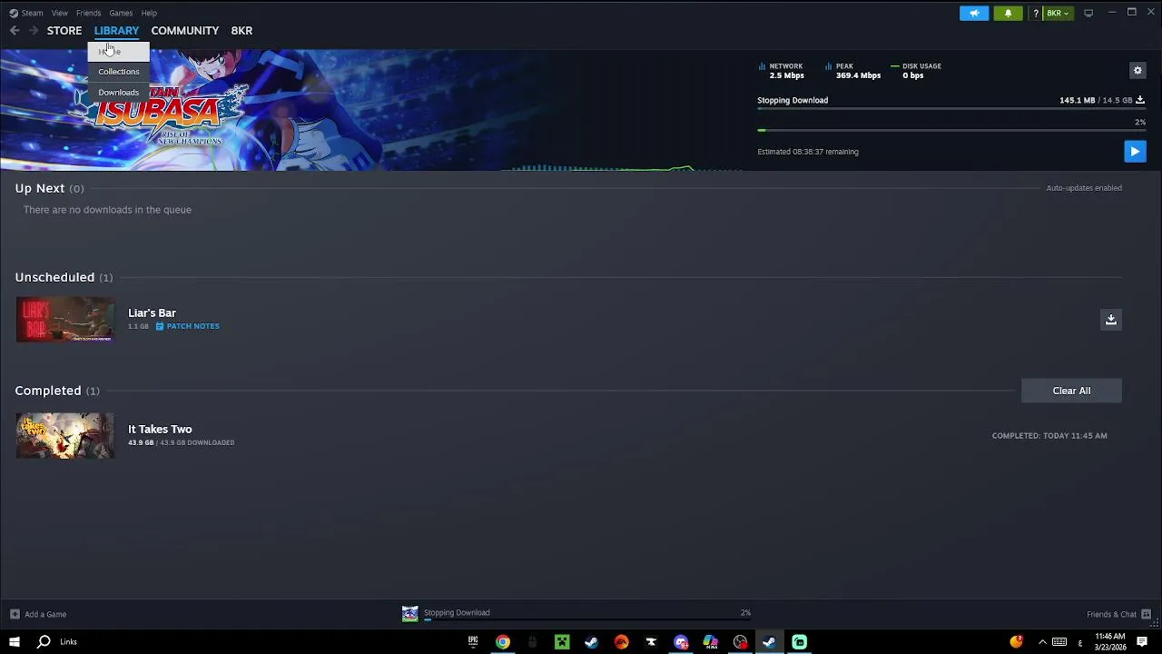Viewport: 1162px width, 654px height.
Task: Open Minecraft from taskbar
Action: [562, 642]
